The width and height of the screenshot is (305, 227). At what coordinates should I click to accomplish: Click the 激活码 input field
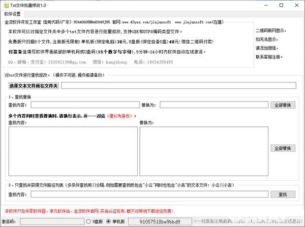[x=52, y=221]
